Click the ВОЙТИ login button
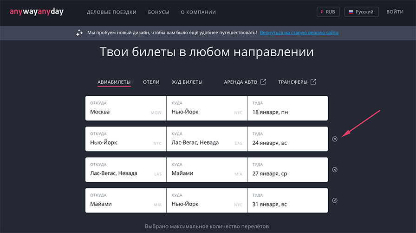 pos(395,12)
